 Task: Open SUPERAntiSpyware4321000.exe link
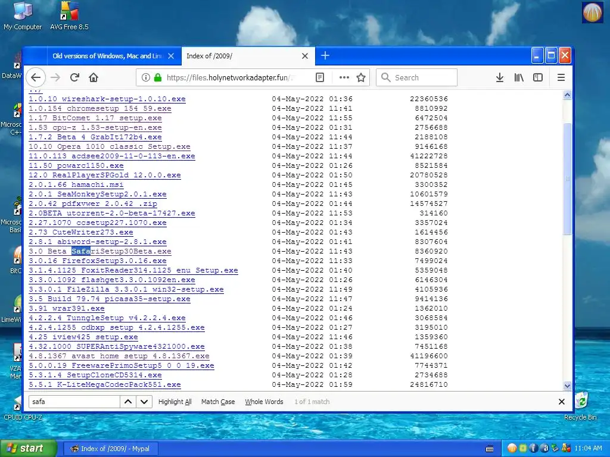click(x=117, y=347)
